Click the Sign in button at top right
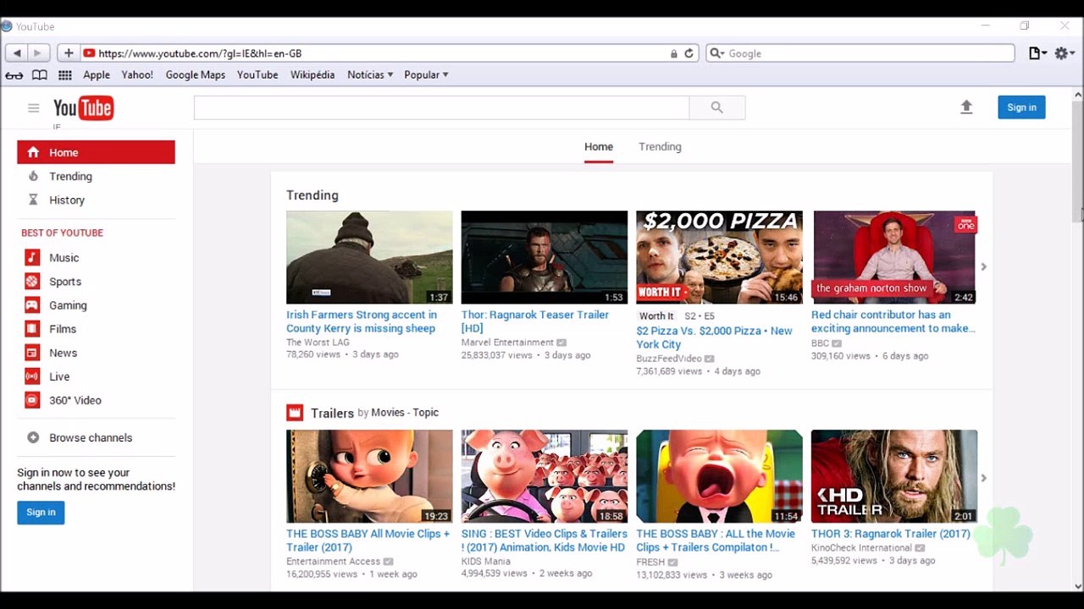The image size is (1084, 609). click(x=1021, y=107)
